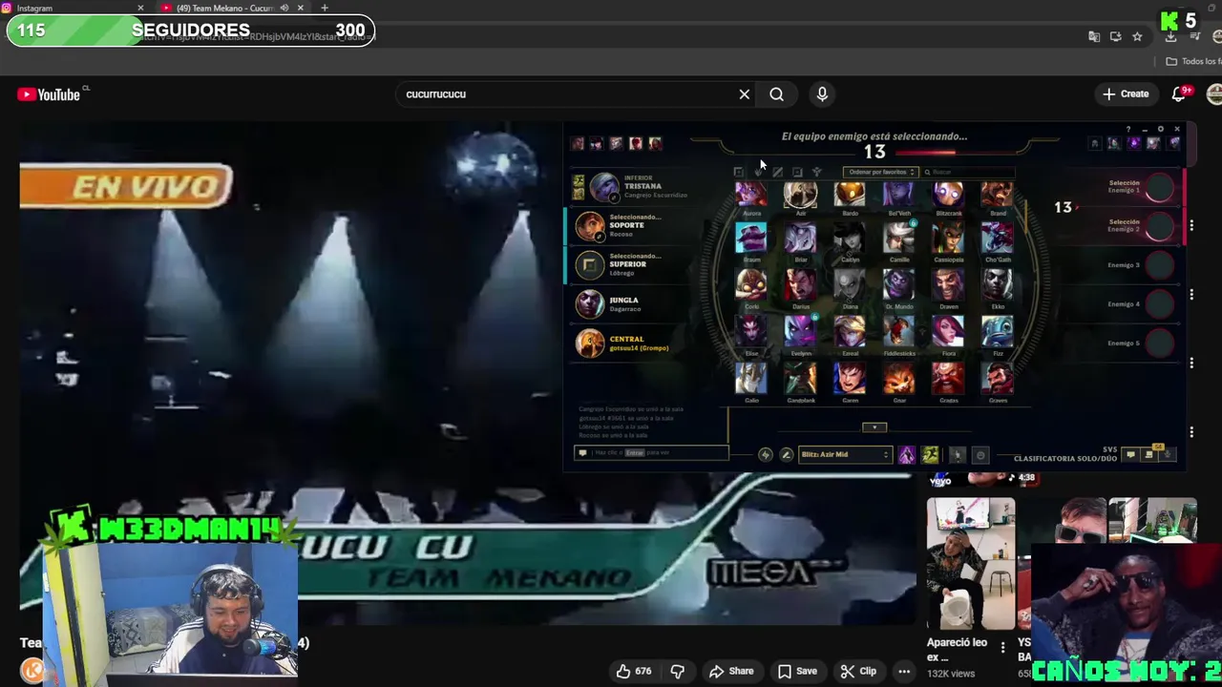This screenshot has height=687, width=1222.
Task: Open rune page editor pencil icon
Action: tap(787, 455)
